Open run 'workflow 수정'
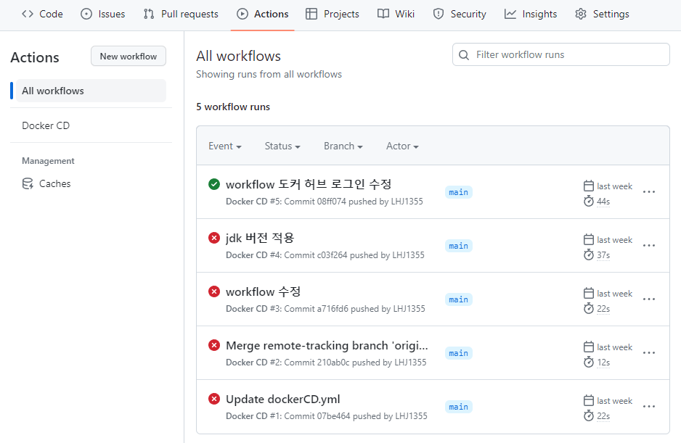Image resolution: width=681 pixels, height=443 pixels. [264, 292]
